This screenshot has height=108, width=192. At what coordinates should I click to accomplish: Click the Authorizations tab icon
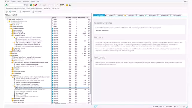(x=170, y=15)
